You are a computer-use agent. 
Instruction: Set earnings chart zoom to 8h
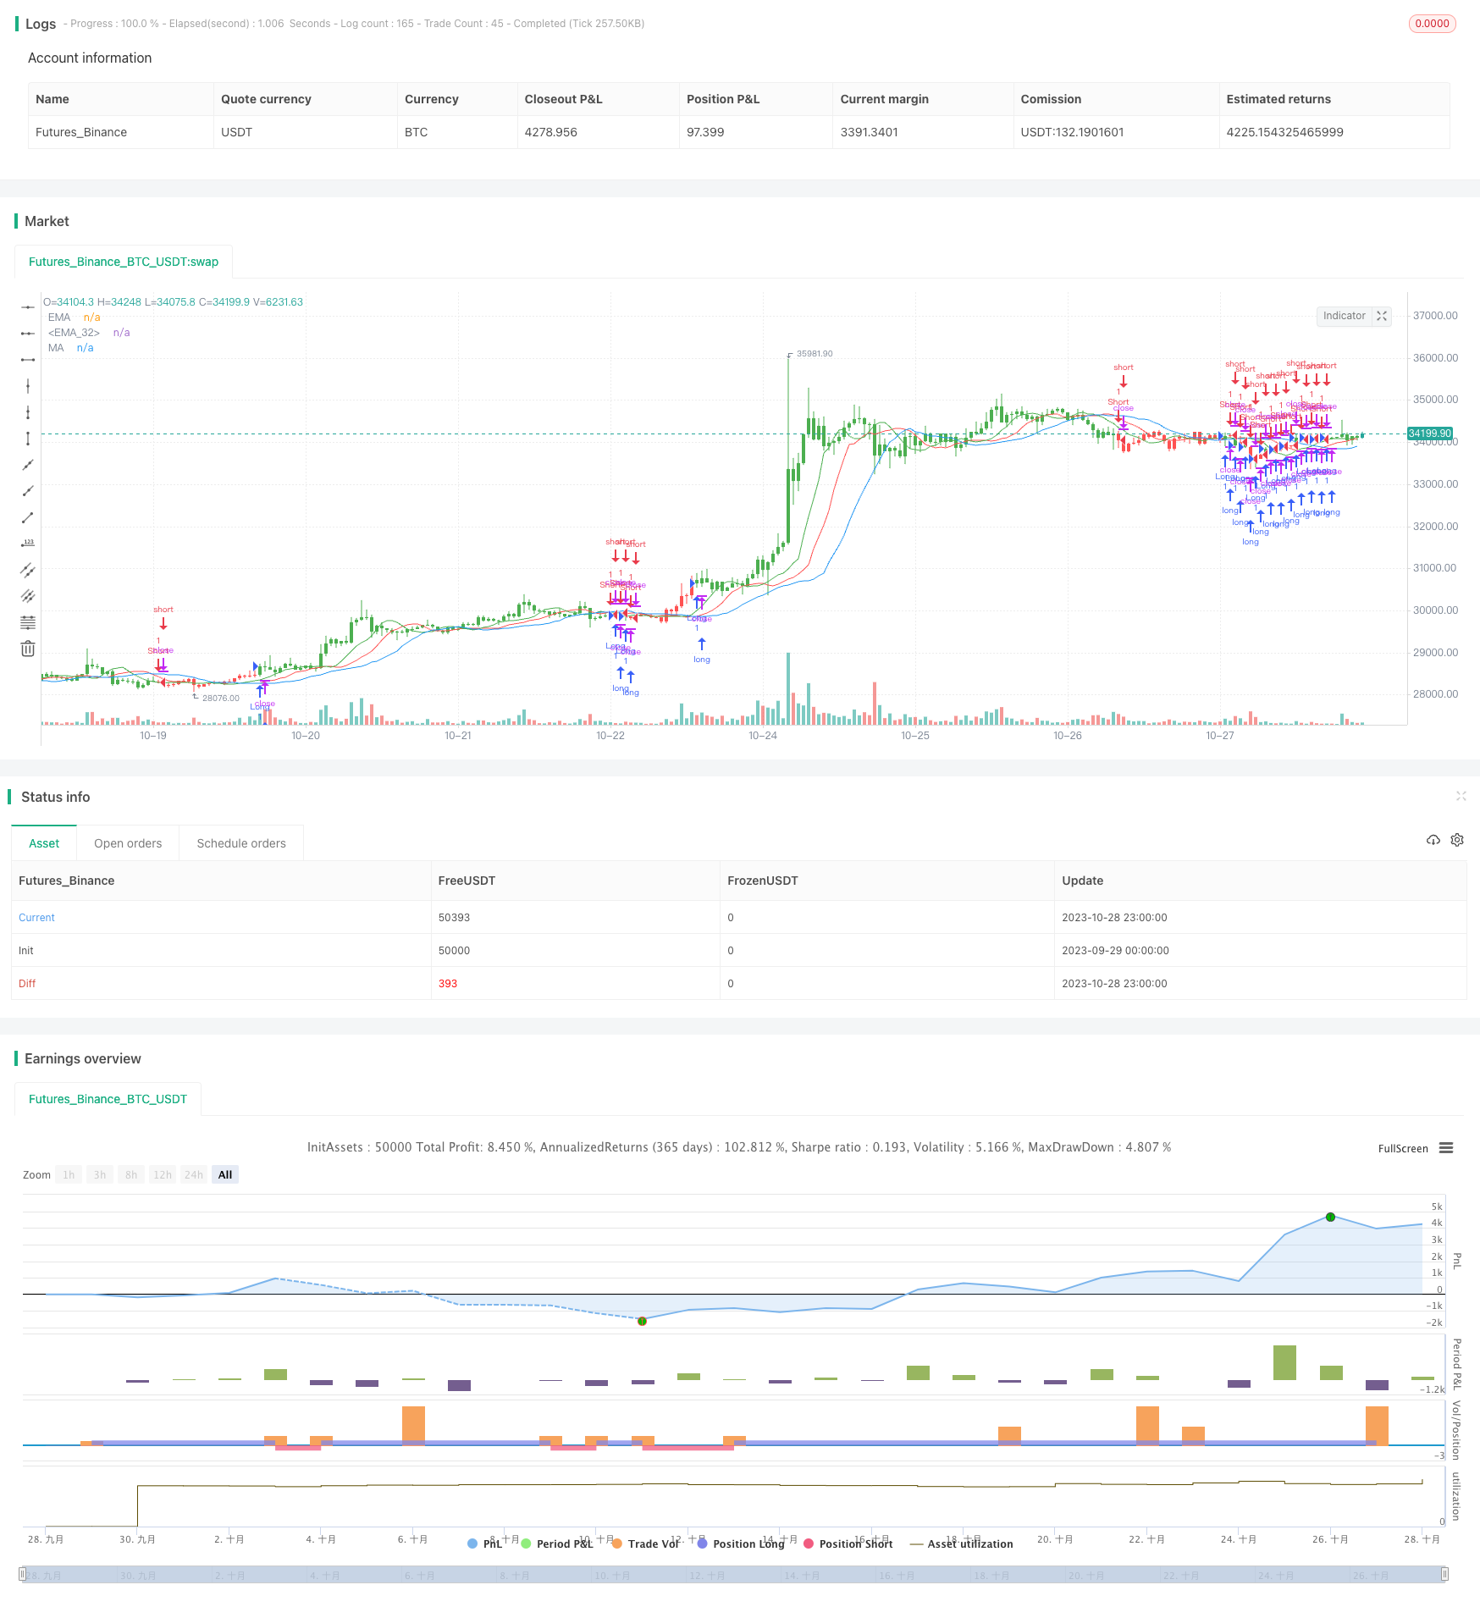pos(131,1174)
